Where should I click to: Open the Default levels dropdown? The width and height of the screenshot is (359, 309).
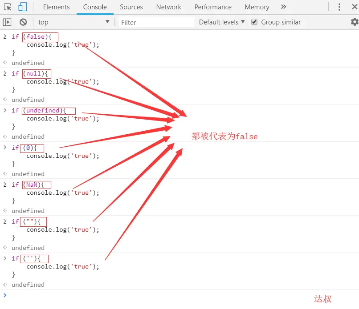click(x=222, y=22)
